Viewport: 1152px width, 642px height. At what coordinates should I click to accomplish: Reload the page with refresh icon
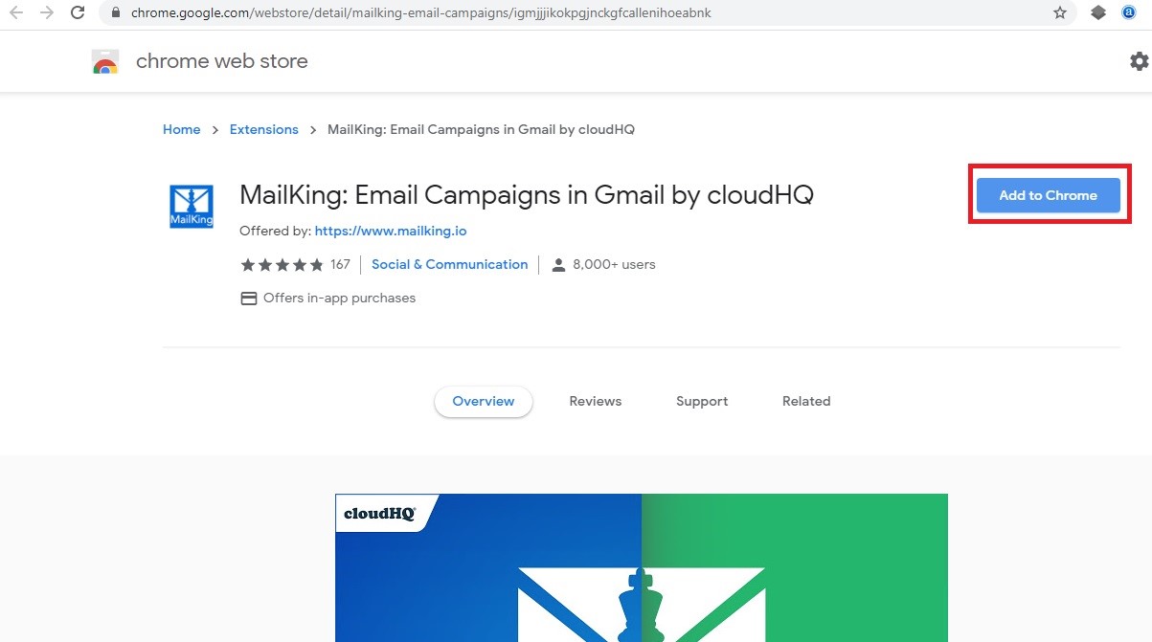tap(79, 13)
